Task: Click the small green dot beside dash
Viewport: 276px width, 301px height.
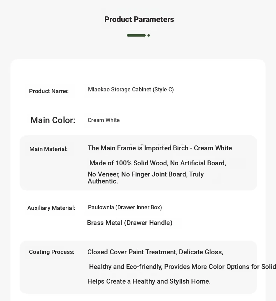Action: [149, 35]
